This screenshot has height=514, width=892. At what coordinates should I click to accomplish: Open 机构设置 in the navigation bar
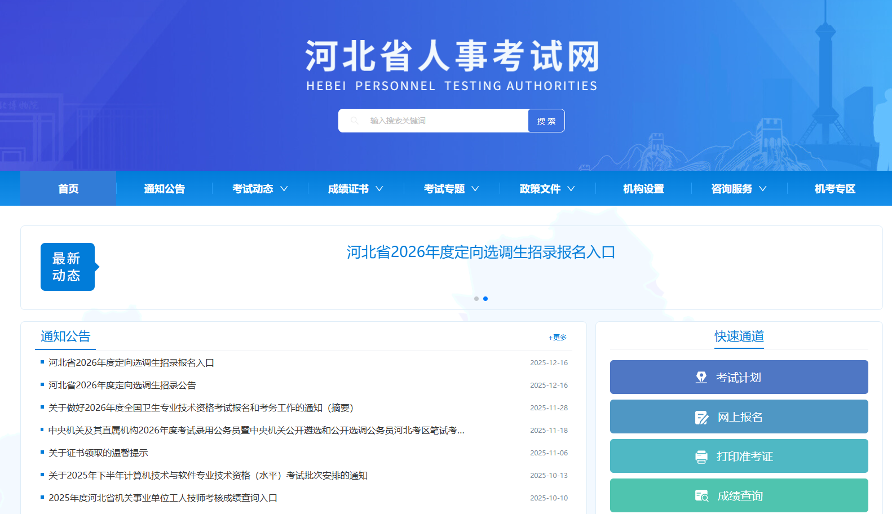pyautogui.click(x=643, y=189)
